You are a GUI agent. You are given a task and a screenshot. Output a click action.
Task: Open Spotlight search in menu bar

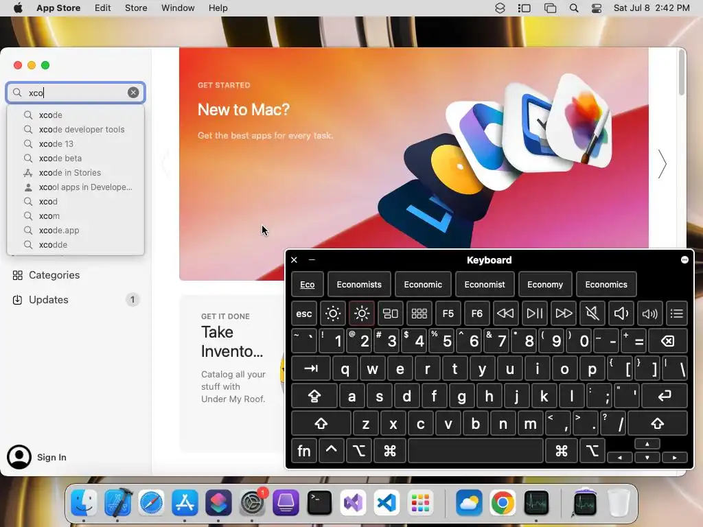[574, 8]
